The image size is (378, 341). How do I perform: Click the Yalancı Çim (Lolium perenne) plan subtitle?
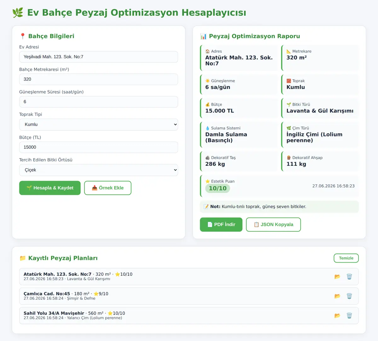pyautogui.click(x=94, y=318)
